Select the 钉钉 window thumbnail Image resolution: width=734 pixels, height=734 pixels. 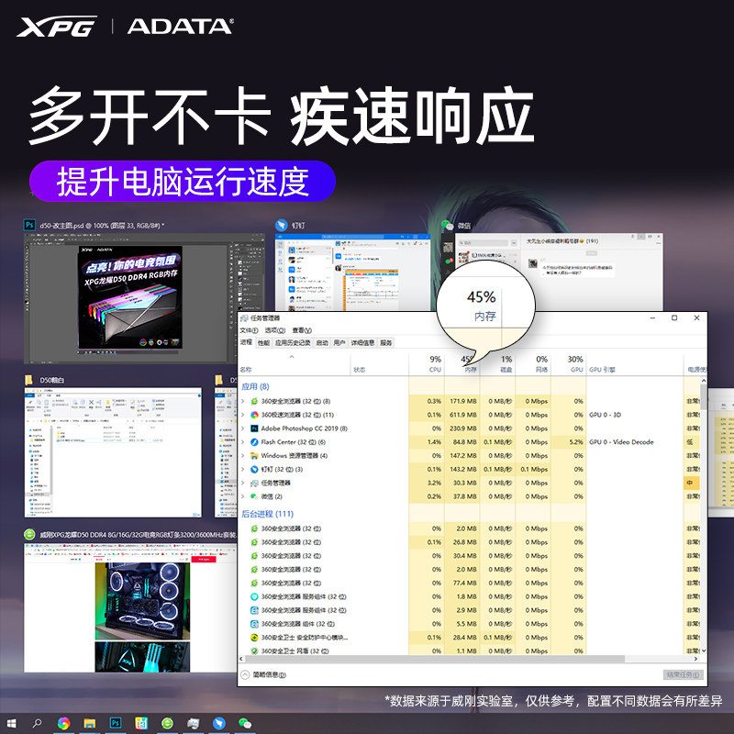click(x=352, y=272)
